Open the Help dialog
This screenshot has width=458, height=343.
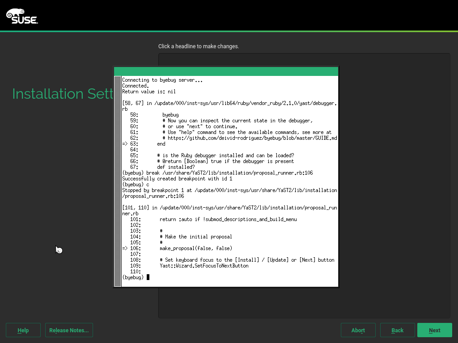(23, 330)
